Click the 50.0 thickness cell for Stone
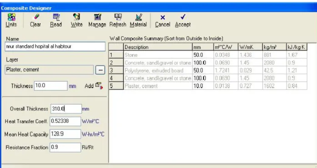317x168 pixels. pyautogui.click(x=203, y=55)
